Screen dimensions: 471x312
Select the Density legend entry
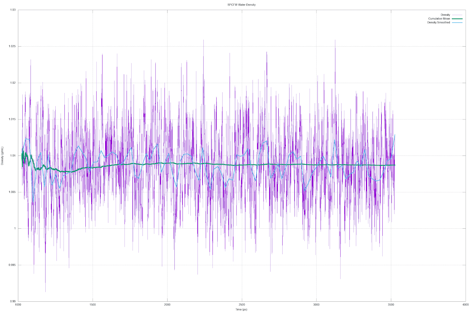point(445,14)
